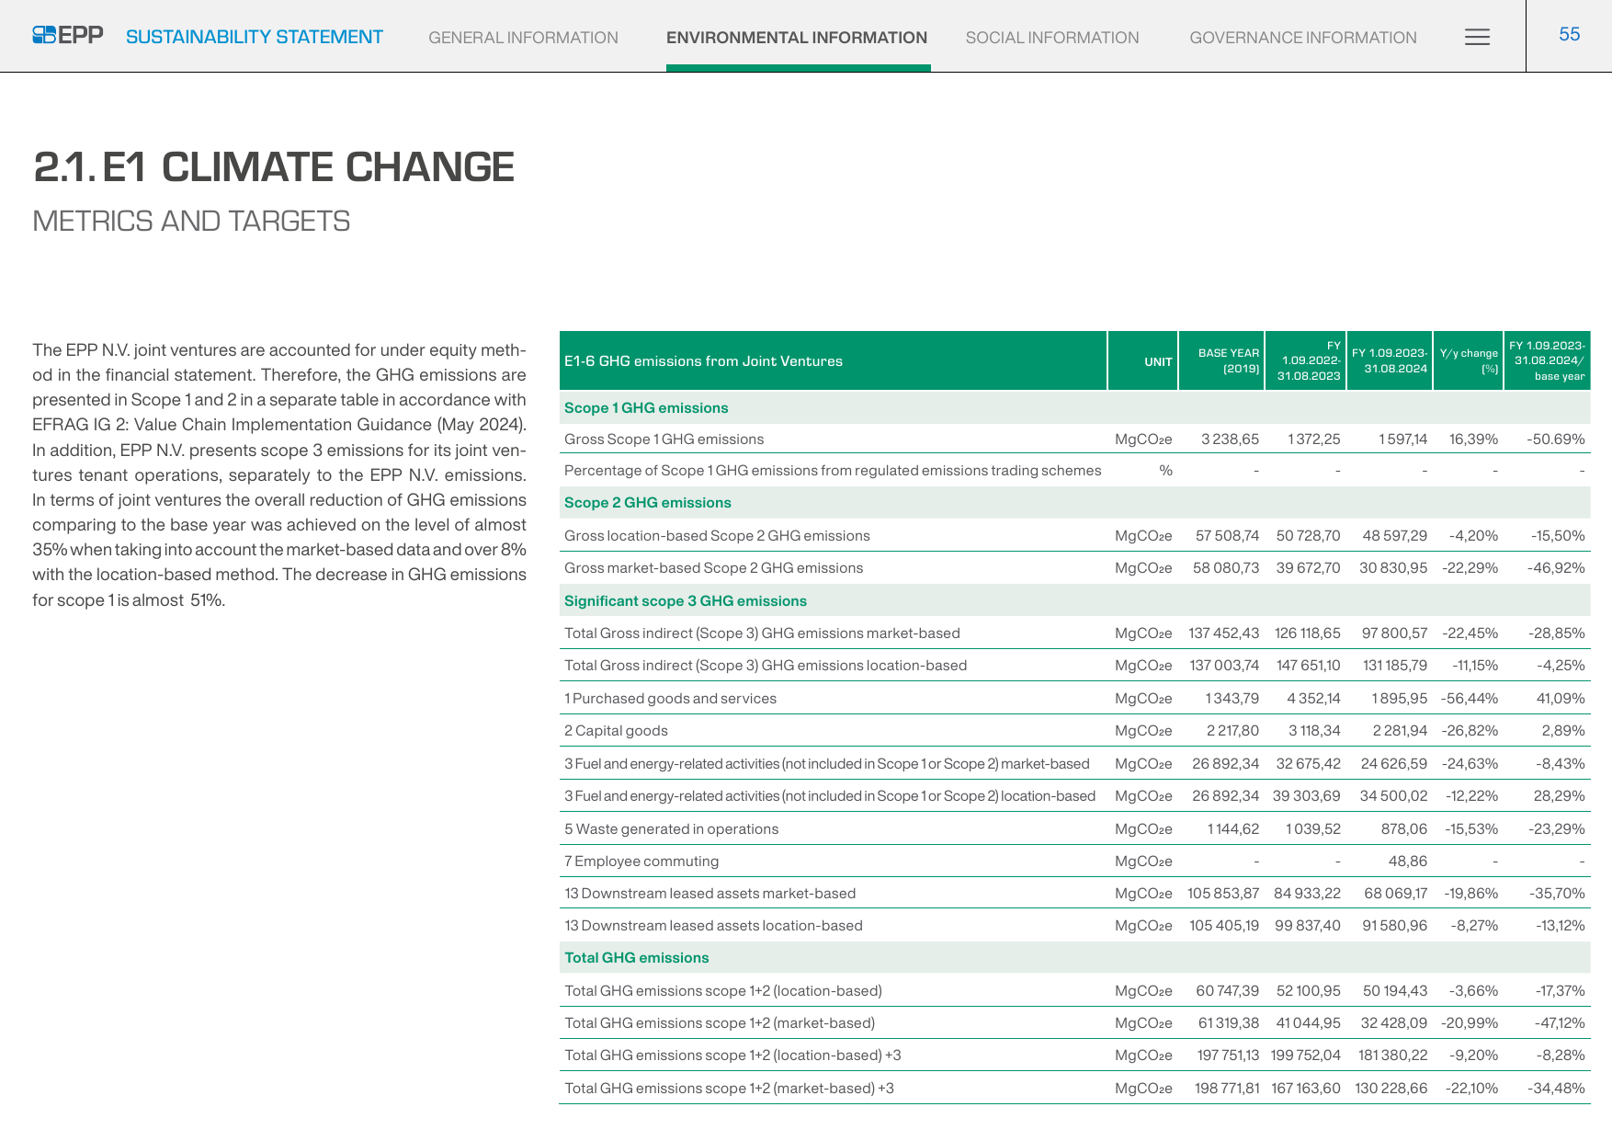Image resolution: width=1612 pixels, height=1141 pixels.
Task: Click '13 Downstream leased assets market-based' label
Action: pos(710,894)
